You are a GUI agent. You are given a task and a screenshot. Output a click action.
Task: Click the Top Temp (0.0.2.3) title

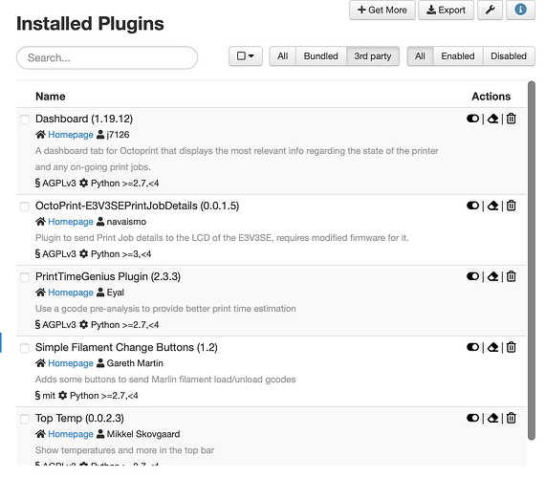tap(79, 418)
